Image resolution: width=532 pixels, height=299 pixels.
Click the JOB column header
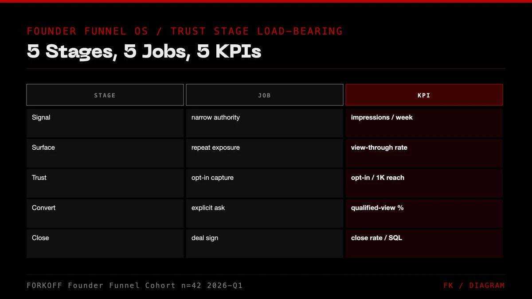pyautogui.click(x=265, y=95)
